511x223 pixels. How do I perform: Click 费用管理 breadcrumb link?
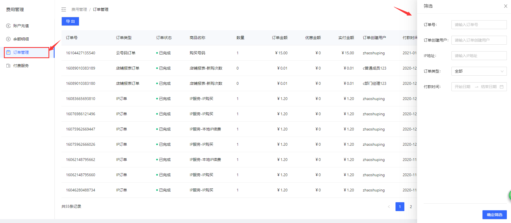point(79,9)
